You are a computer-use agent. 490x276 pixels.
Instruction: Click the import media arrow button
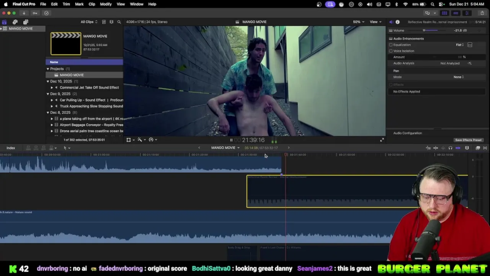(24, 13)
